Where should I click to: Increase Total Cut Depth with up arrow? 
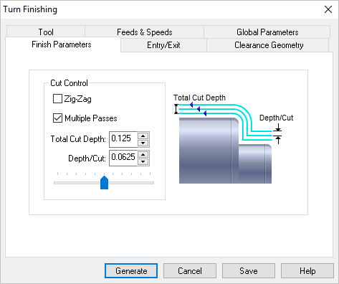coord(143,136)
